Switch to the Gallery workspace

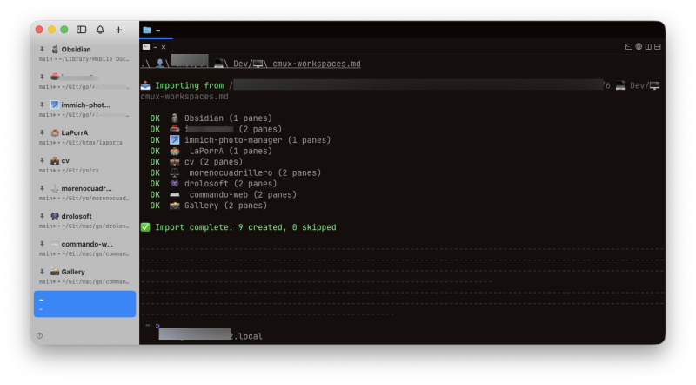[x=85, y=277]
